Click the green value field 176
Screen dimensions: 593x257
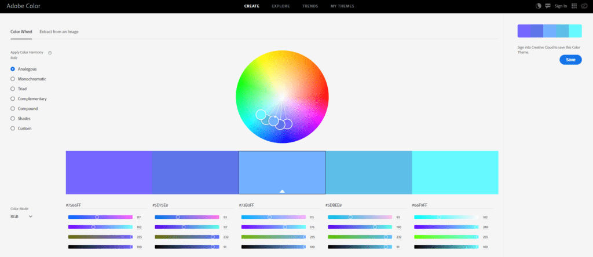pos(312,227)
